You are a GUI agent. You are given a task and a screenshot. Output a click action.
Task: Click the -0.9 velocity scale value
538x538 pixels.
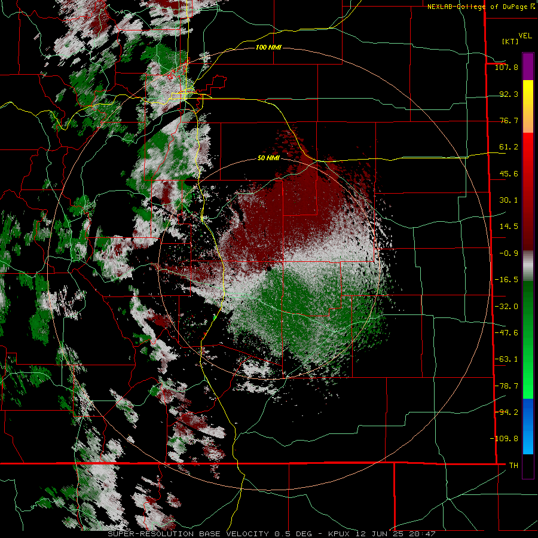click(509, 253)
